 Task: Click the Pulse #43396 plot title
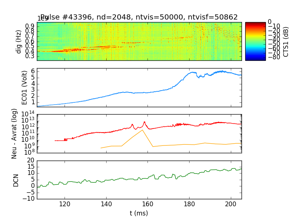(x=139, y=17)
